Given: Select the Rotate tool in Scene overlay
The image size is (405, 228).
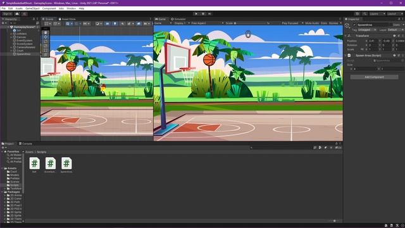Looking at the screenshot, I should 46,41.
